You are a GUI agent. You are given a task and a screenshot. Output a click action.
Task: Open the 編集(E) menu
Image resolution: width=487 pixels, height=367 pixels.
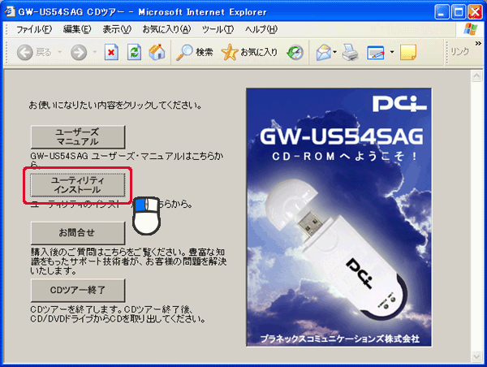pos(77,29)
